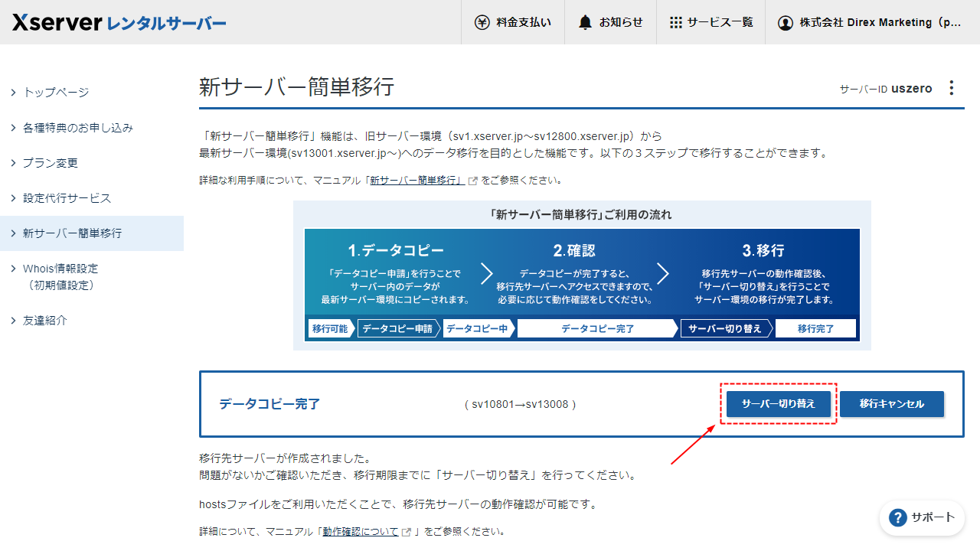The image size is (980, 551).
Task: Click chevron beside トップページ
Action: coord(13,93)
